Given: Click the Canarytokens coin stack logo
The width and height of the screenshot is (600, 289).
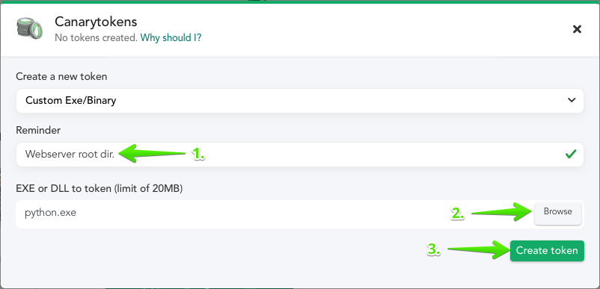Looking at the screenshot, I should point(29,28).
